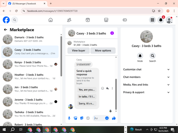Open Chrome three-dot menu
Image resolution: width=178 pixels, height=133 pixels.
174,11
